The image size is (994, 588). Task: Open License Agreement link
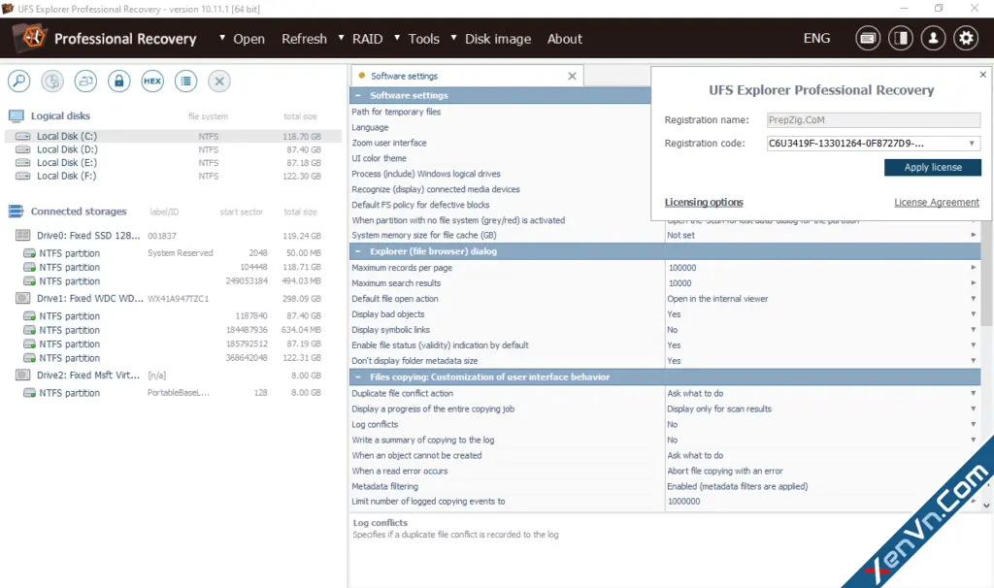[x=937, y=202]
